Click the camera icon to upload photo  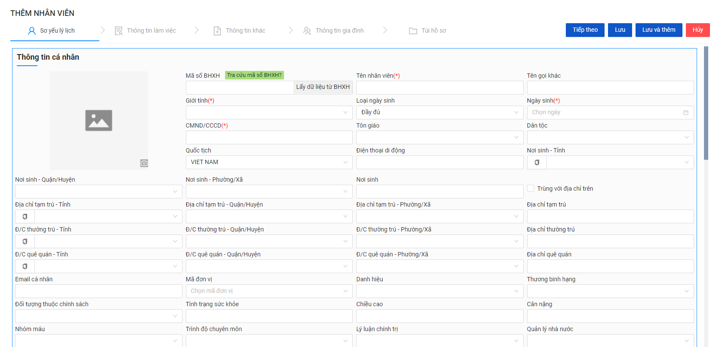click(144, 163)
